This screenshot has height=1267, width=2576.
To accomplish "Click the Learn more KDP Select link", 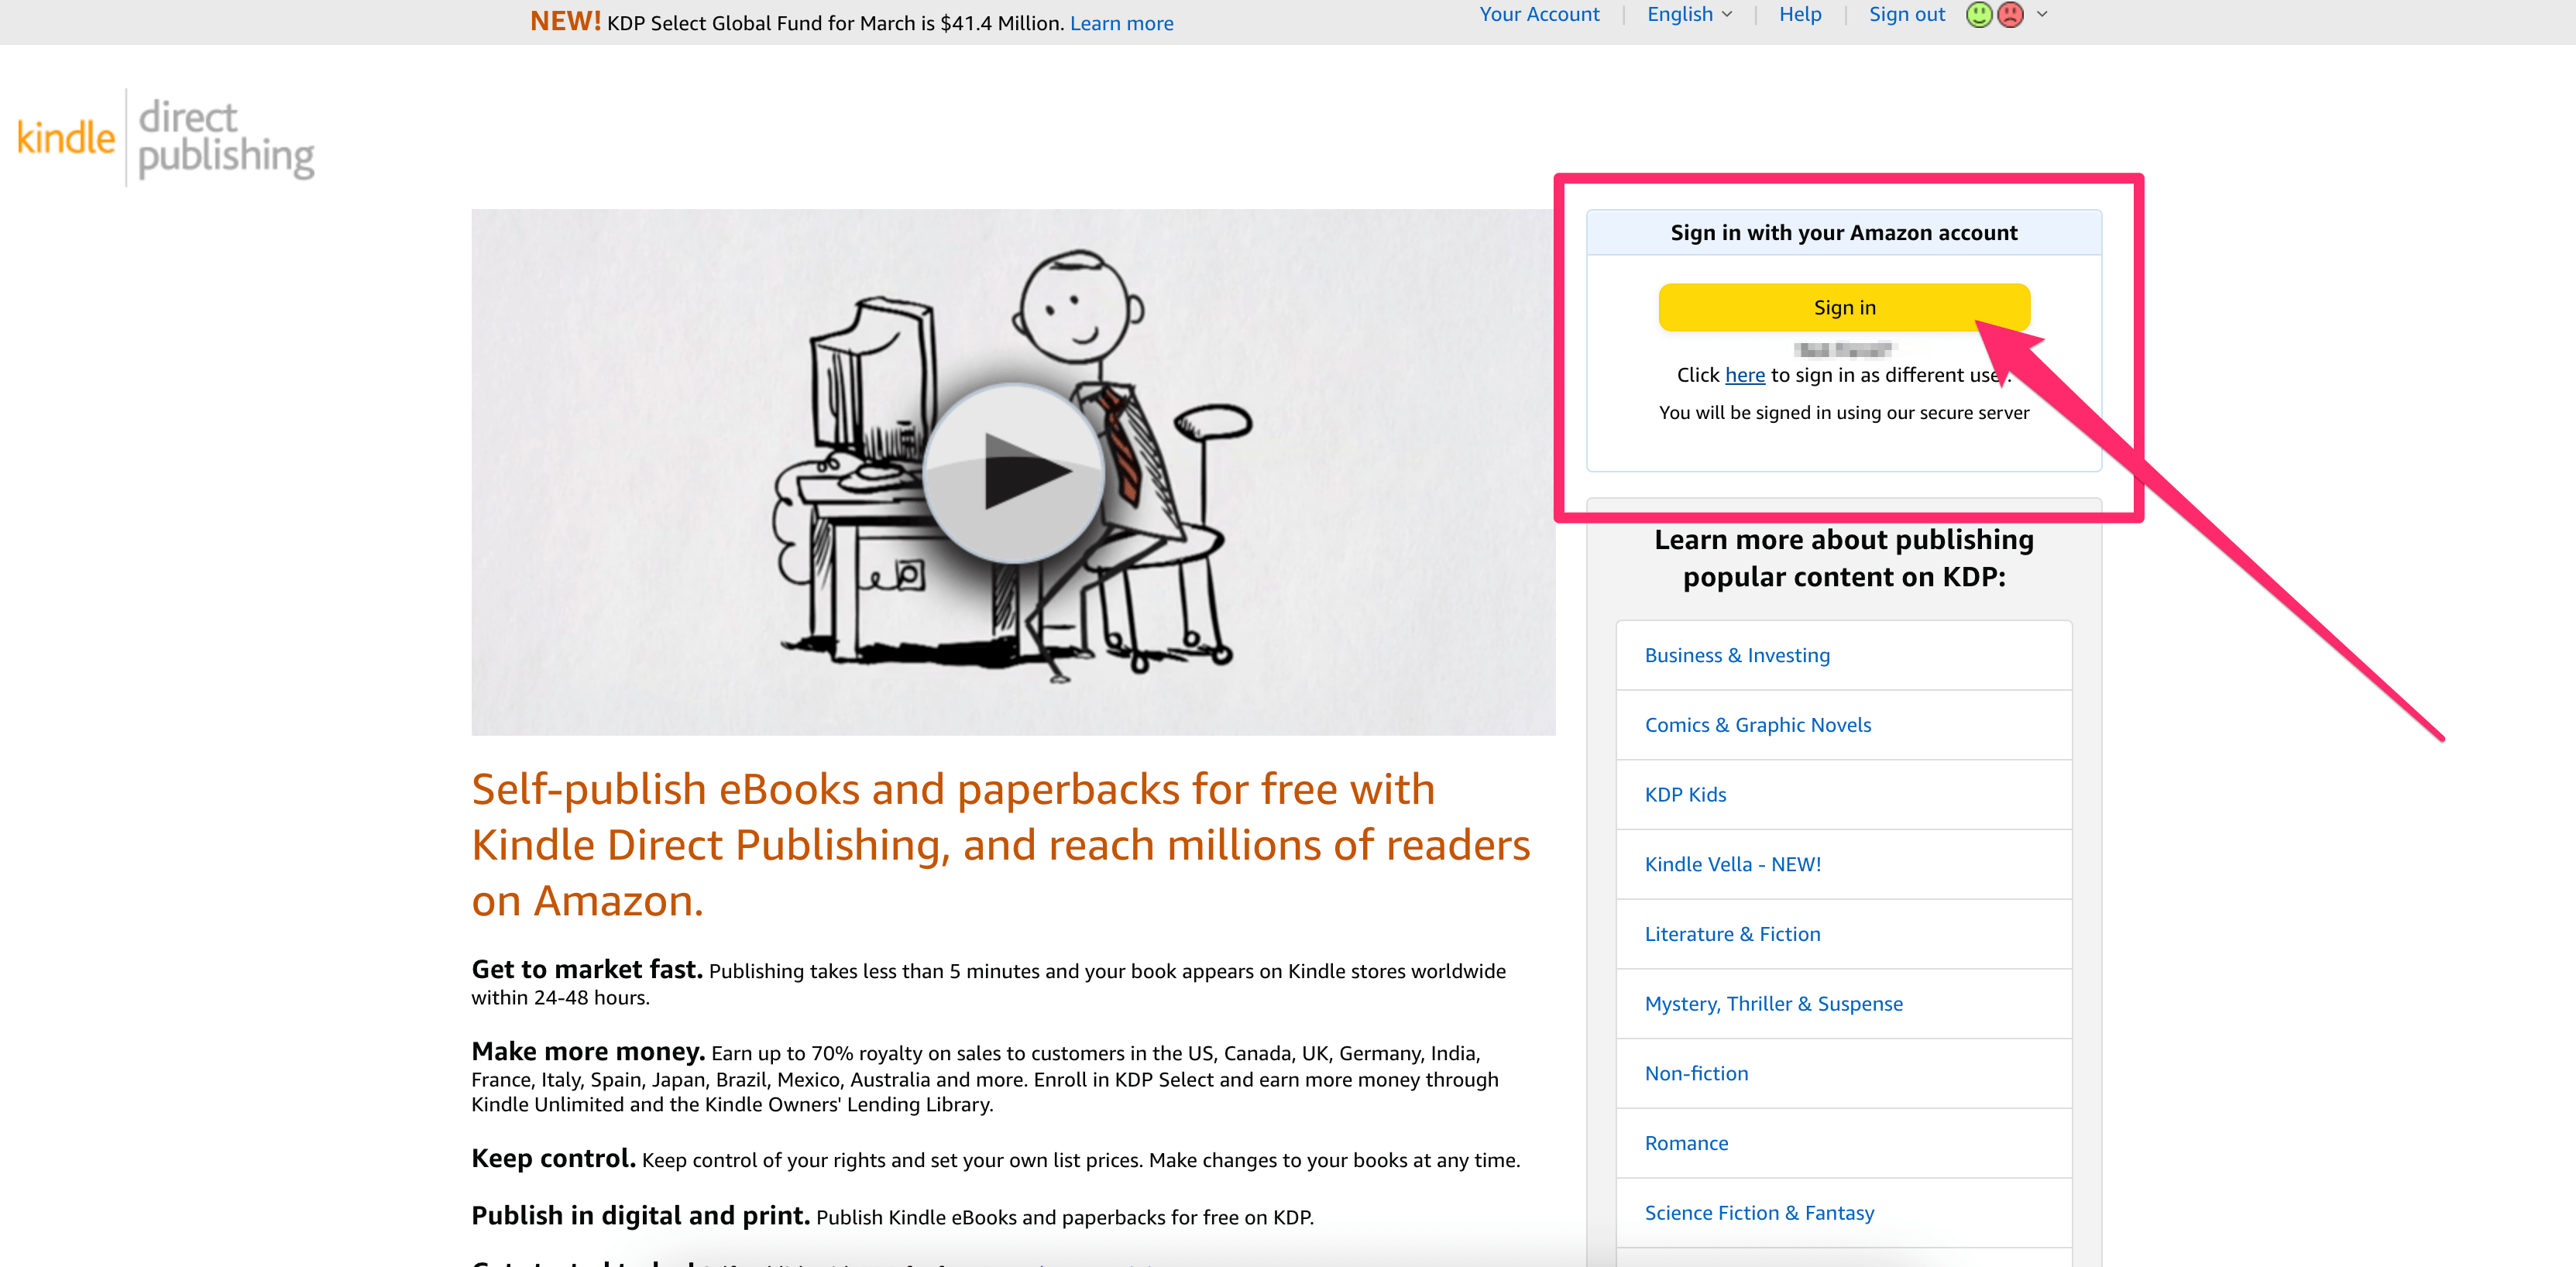I will point(1121,23).
